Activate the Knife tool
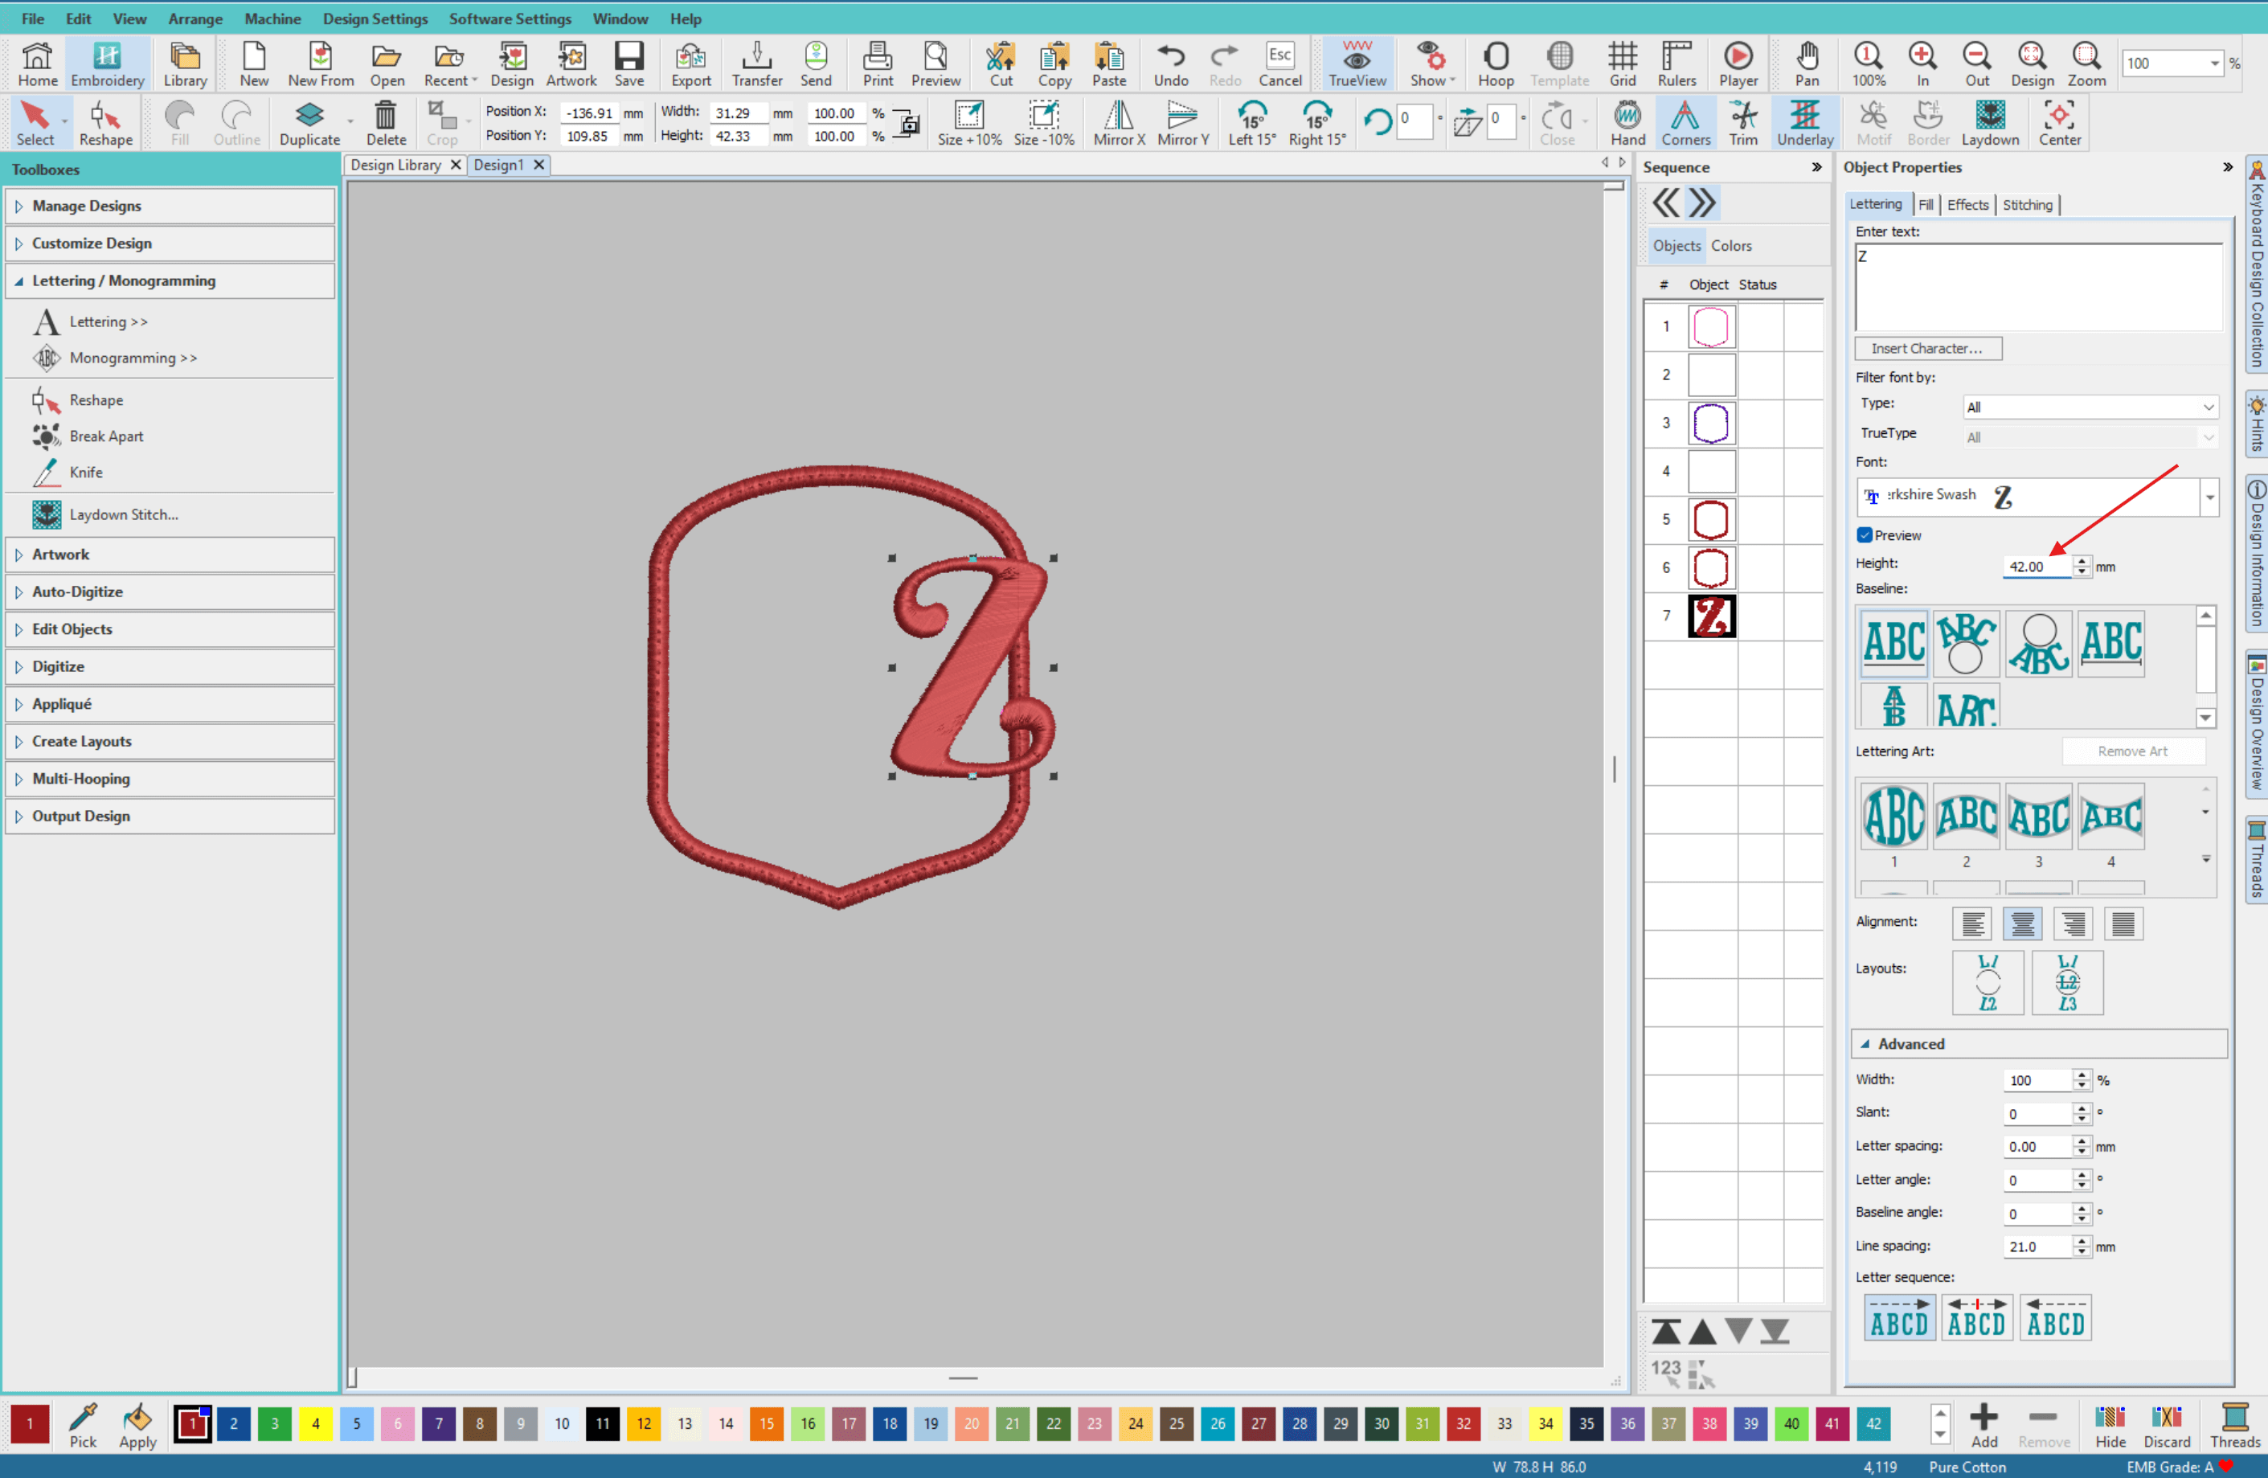This screenshot has height=1478, width=2268. [86, 472]
